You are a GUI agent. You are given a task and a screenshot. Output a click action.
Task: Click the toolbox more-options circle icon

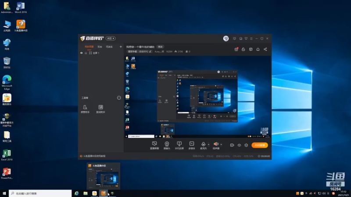tap(119, 98)
